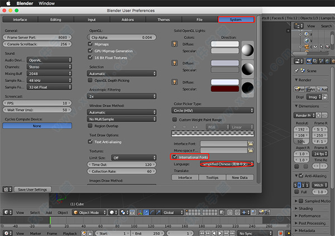Click the Render properties camera tab icon

pyautogui.click(x=309, y=61)
